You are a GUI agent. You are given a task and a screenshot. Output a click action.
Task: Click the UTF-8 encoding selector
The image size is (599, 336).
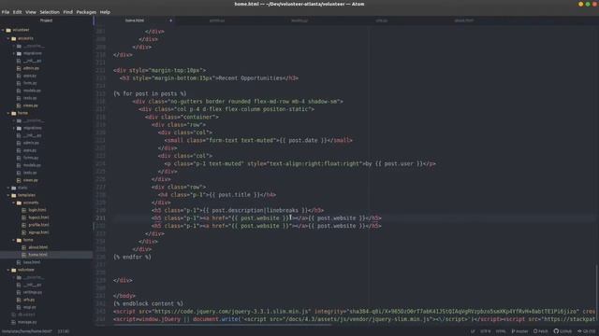486,332
